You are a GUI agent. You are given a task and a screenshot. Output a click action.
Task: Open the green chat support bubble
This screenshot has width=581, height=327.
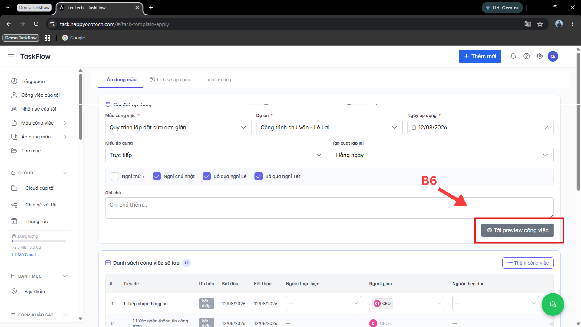553,304
